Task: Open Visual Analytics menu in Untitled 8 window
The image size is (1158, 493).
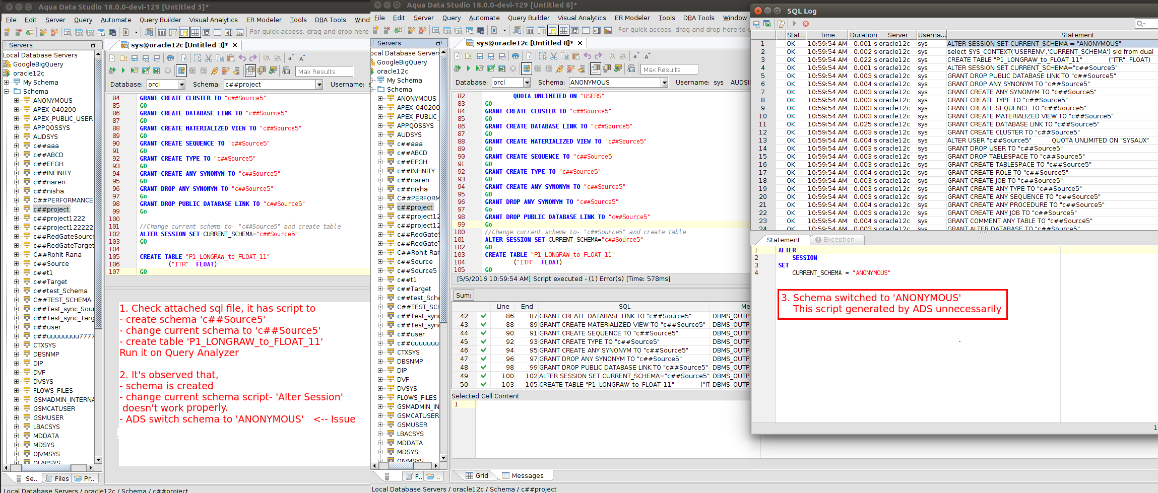Action: click(x=582, y=18)
